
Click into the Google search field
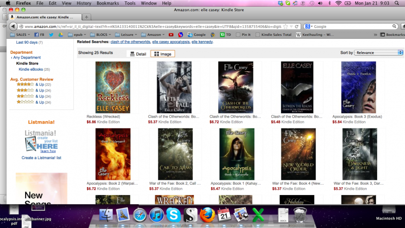(x=352, y=27)
